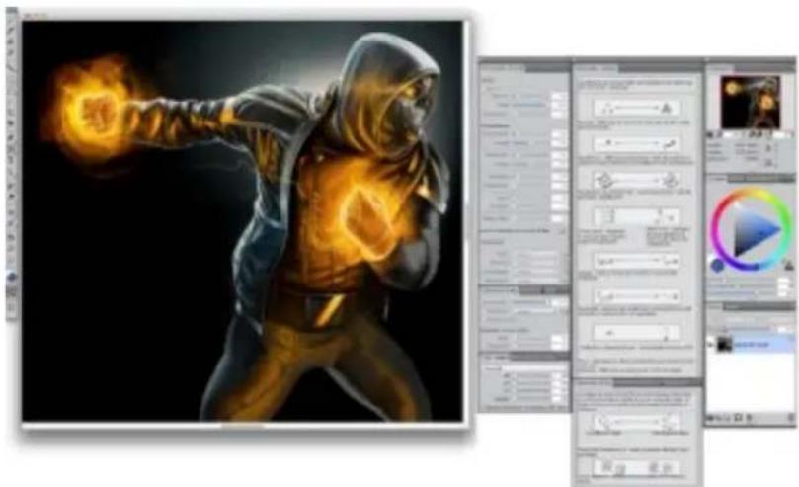Pick a shade inside the blue color triangle
Screen dimensions: 799x487
[x=755, y=231]
